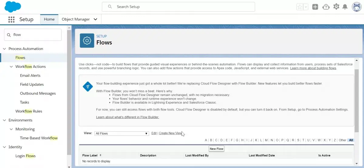
Task: Filter flows by letter A
Action: tap(206, 140)
